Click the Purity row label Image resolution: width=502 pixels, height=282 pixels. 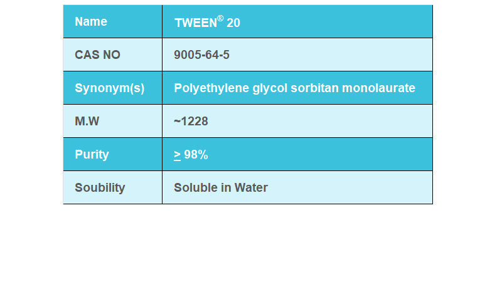pos(92,155)
